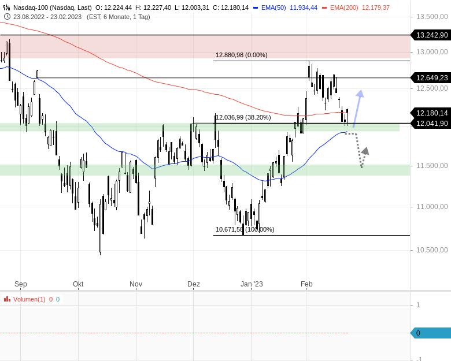This screenshot has width=451, height=361.
Task: Click the opening price O: 12.224,44
Action: tap(113, 8)
